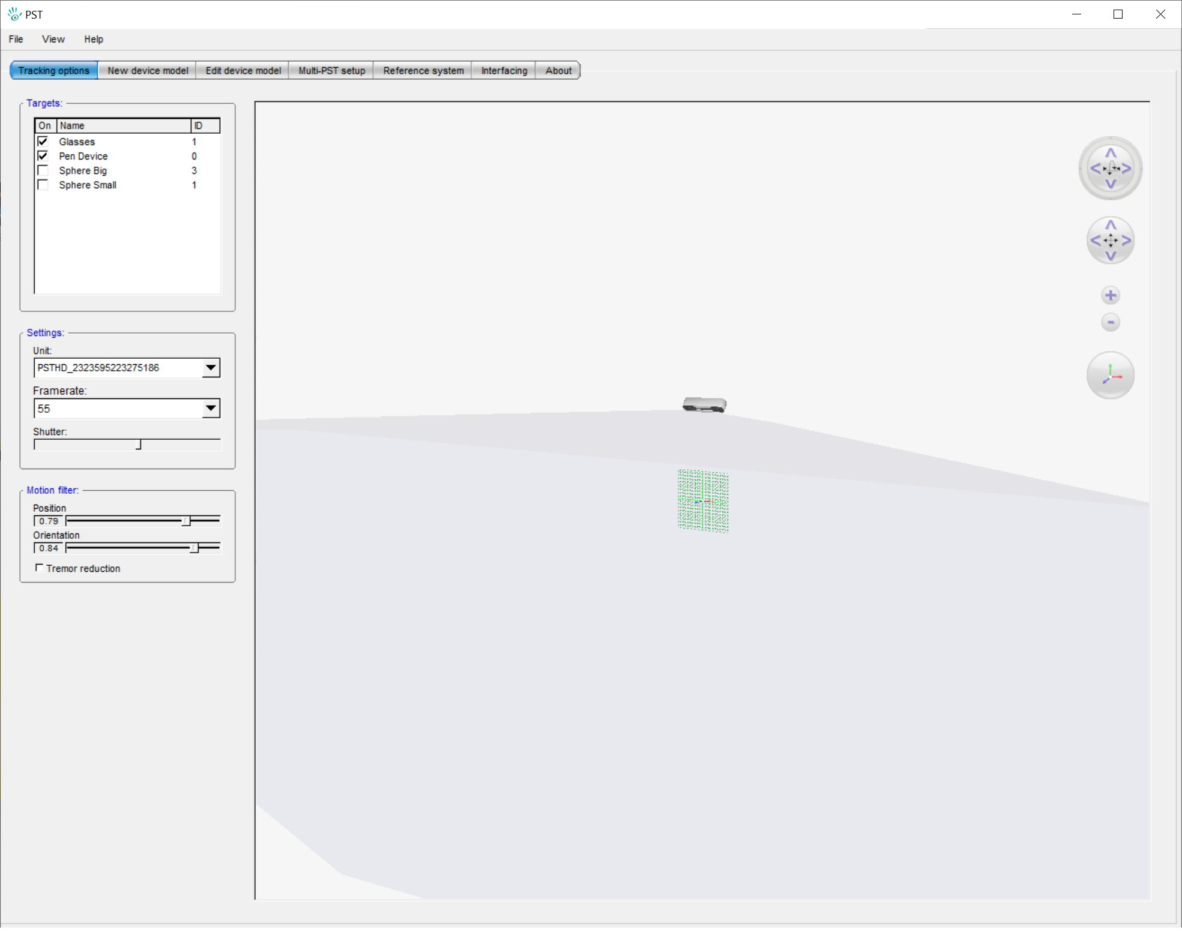Viewport: 1182px width, 933px height.
Task: Open the View menu
Action: point(53,39)
